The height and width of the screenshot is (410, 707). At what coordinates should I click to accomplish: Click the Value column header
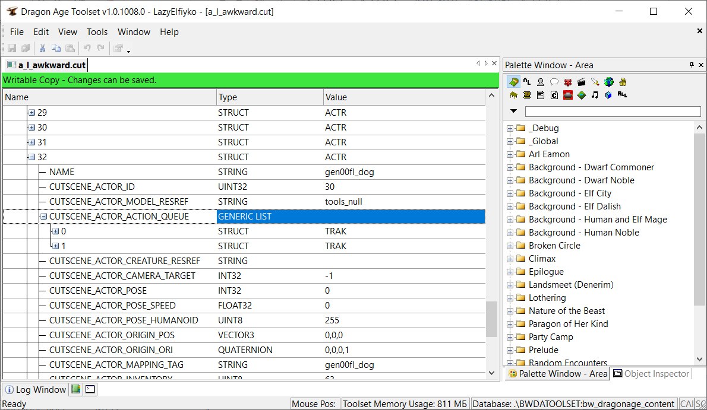tap(404, 97)
